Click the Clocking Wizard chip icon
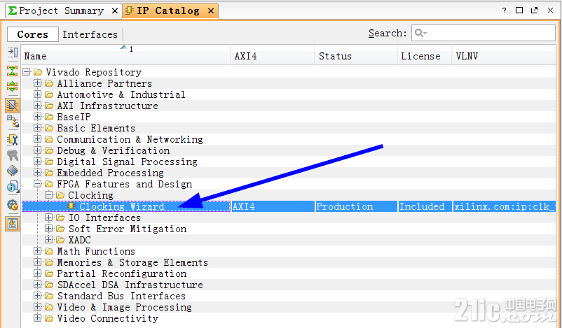This screenshot has height=328, width=562. 71,206
